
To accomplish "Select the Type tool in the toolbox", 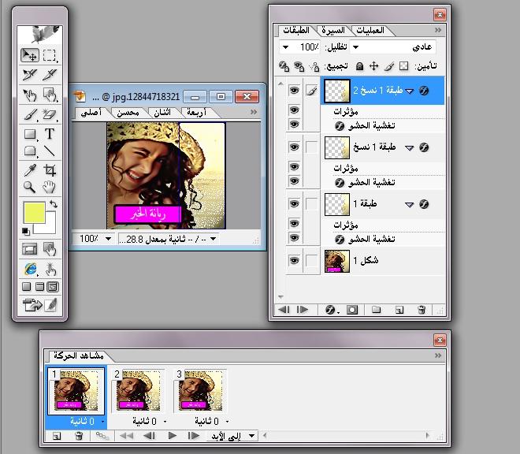I will tap(50, 134).
